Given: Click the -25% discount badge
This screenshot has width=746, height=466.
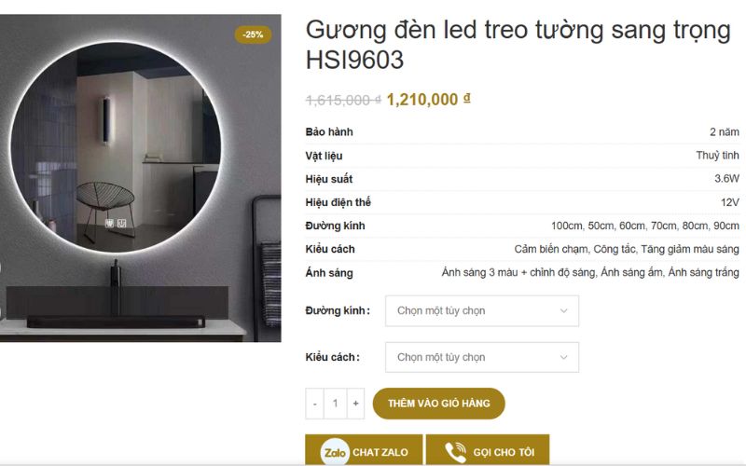Looking at the screenshot, I should click(x=253, y=34).
